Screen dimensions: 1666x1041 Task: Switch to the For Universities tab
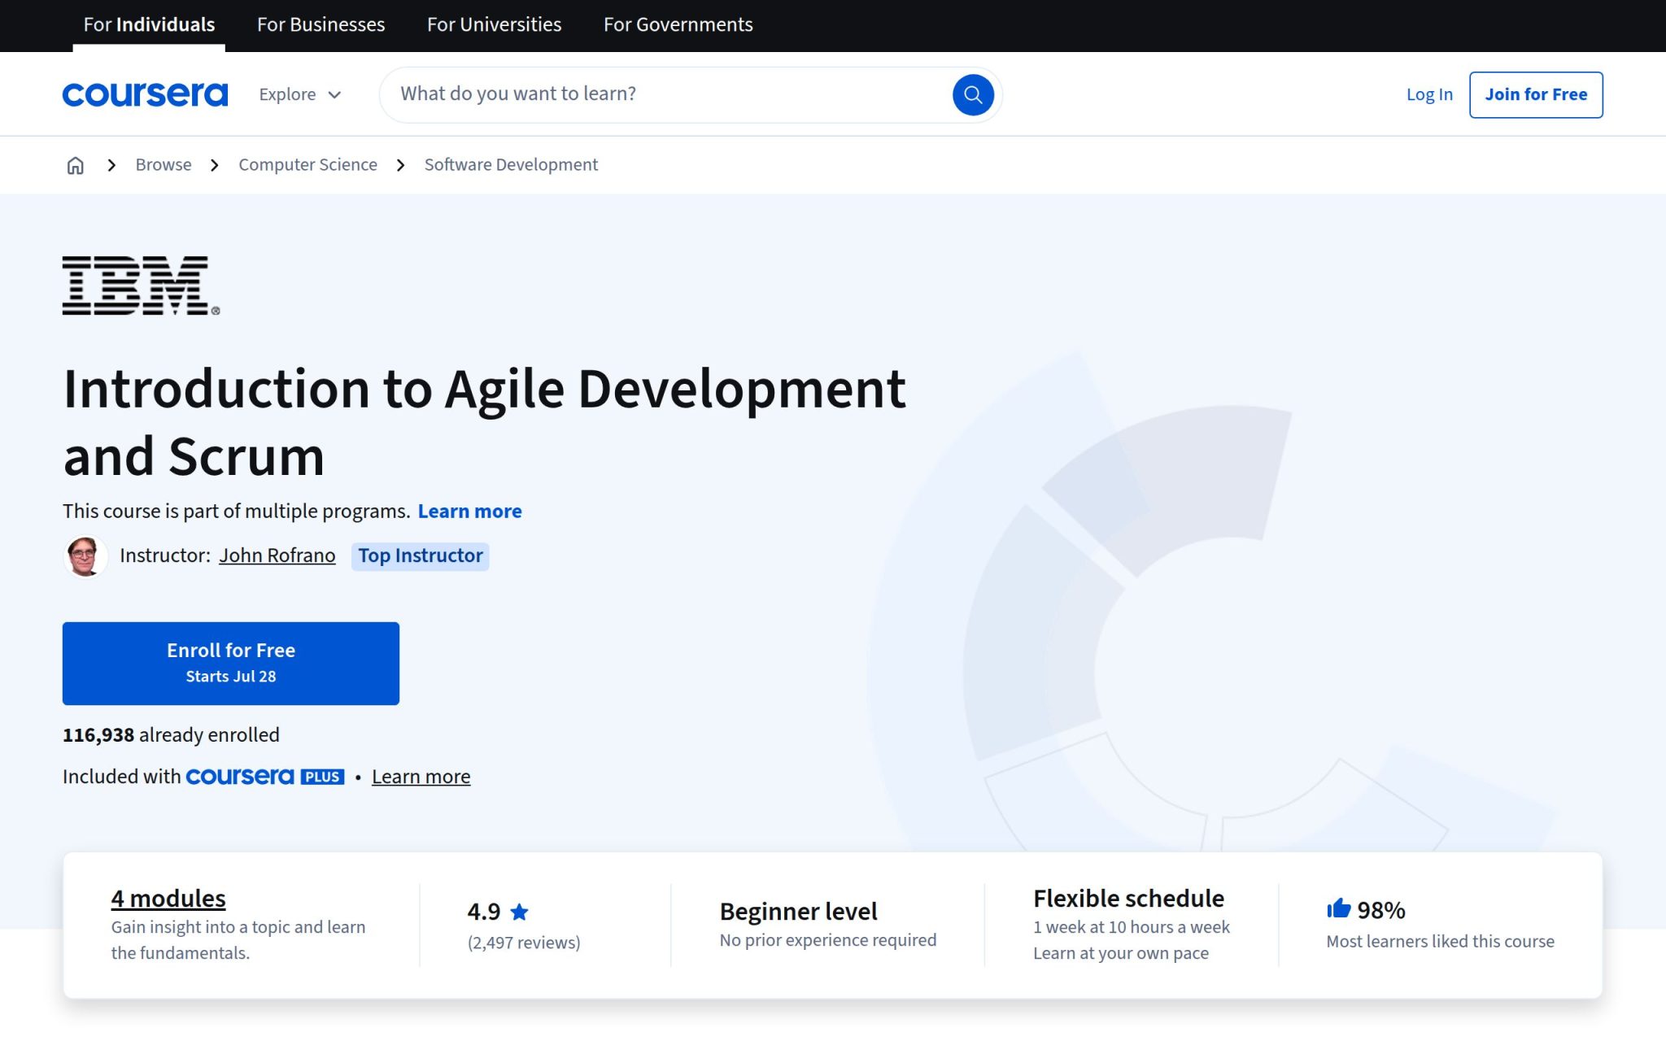tap(494, 24)
